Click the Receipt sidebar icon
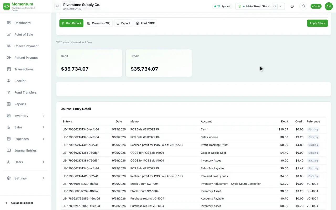This screenshot has height=210, width=336. 9,81
